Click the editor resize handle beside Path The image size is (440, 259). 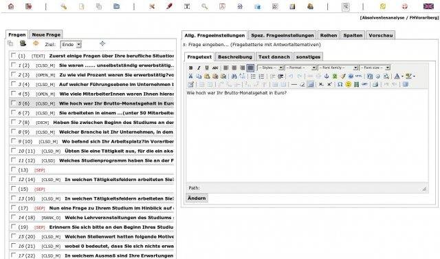pos(424,189)
